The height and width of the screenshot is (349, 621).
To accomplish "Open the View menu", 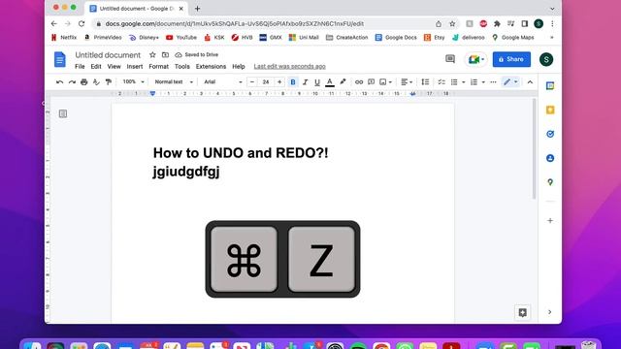I will coord(114,67).
